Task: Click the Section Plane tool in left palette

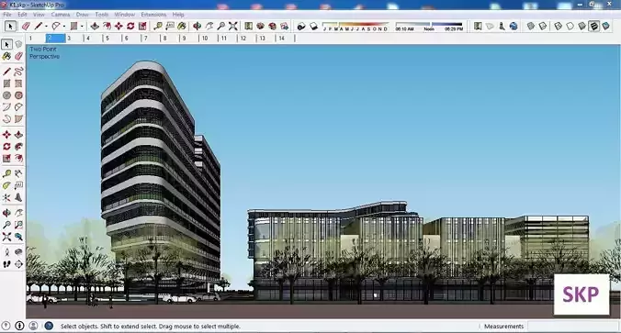Action: [x=18, y=264]
